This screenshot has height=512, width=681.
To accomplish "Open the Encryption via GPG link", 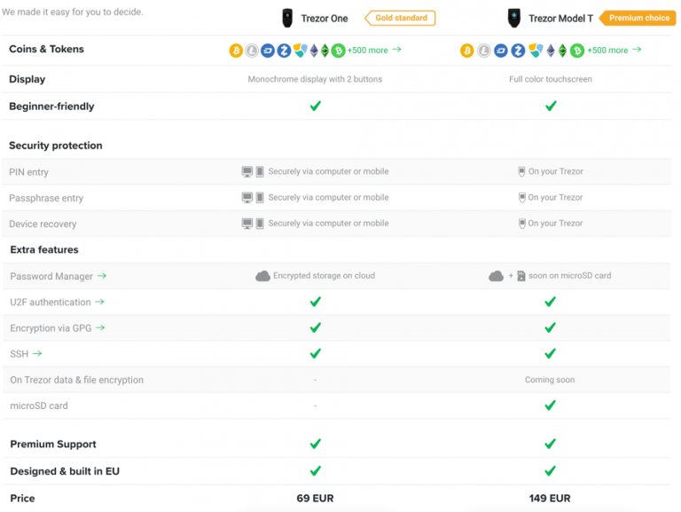I will (58, 328).
